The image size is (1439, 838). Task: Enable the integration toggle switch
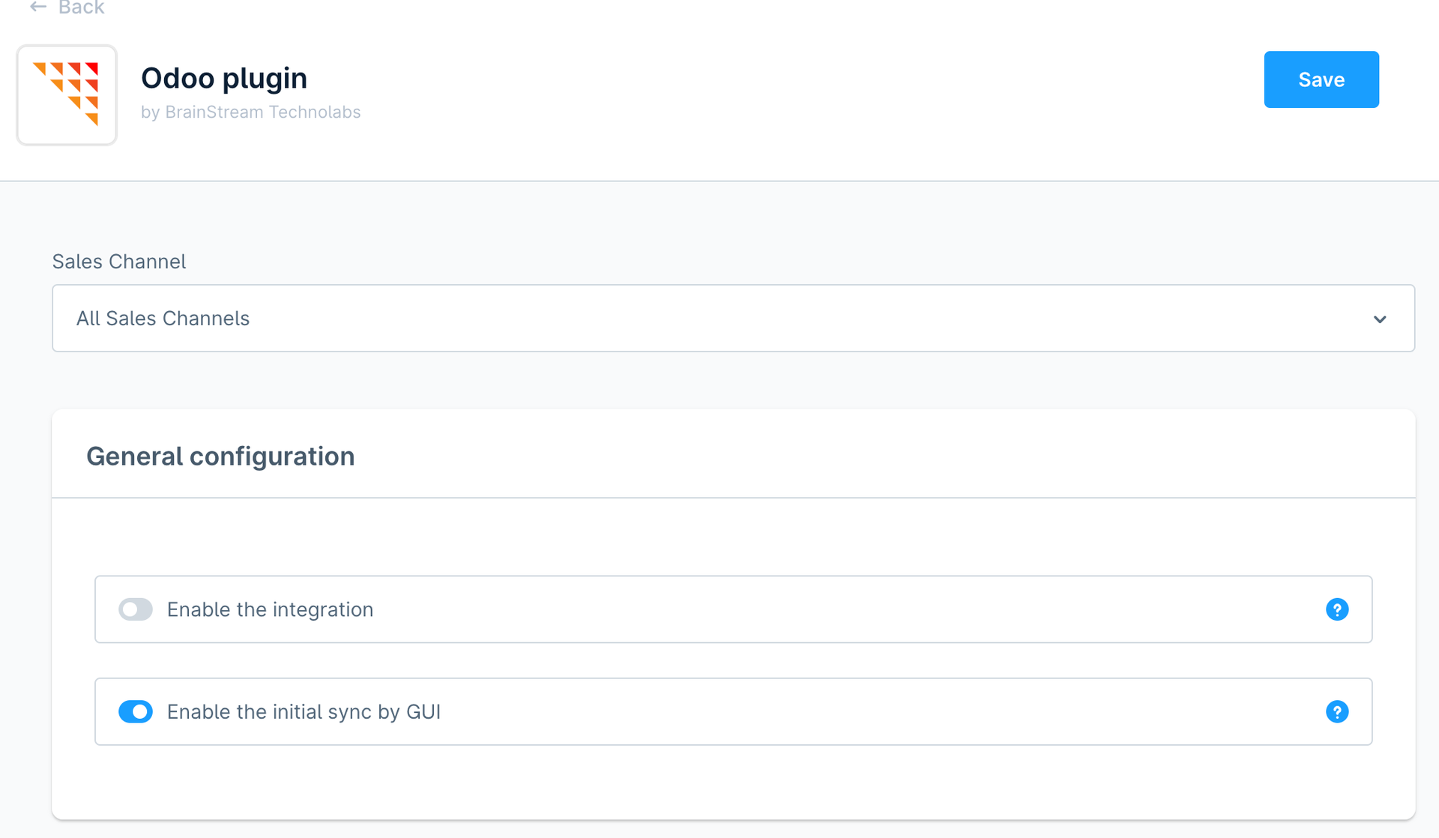tap(136, 609)
